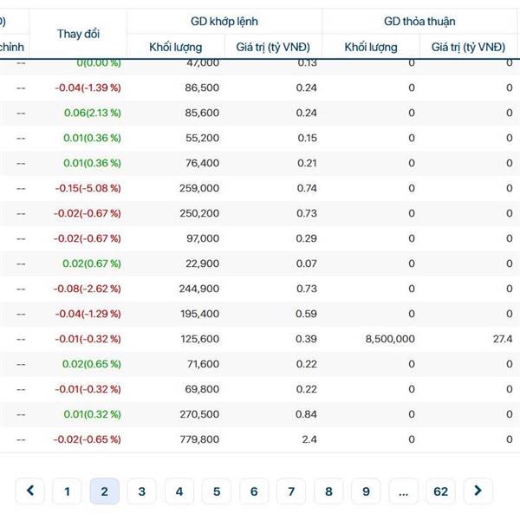Open page 5 in pagination
This screenshot has height=520, width=520.
[216, 491]
